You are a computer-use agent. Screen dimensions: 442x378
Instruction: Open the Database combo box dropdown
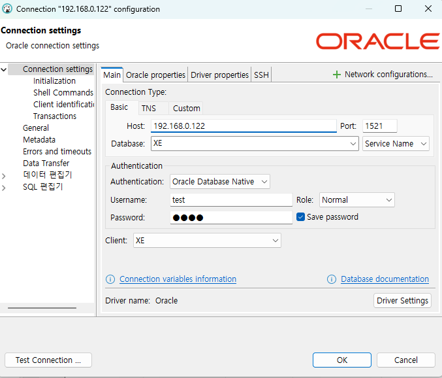coord(353,144)
